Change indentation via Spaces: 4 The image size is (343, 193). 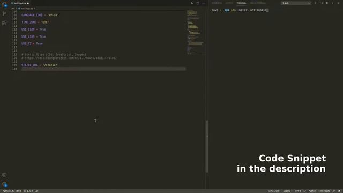point(288,191)
